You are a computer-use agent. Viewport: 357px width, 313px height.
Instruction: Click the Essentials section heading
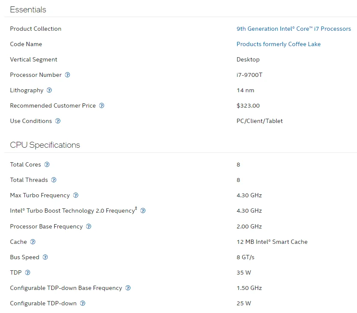(28, 9)
